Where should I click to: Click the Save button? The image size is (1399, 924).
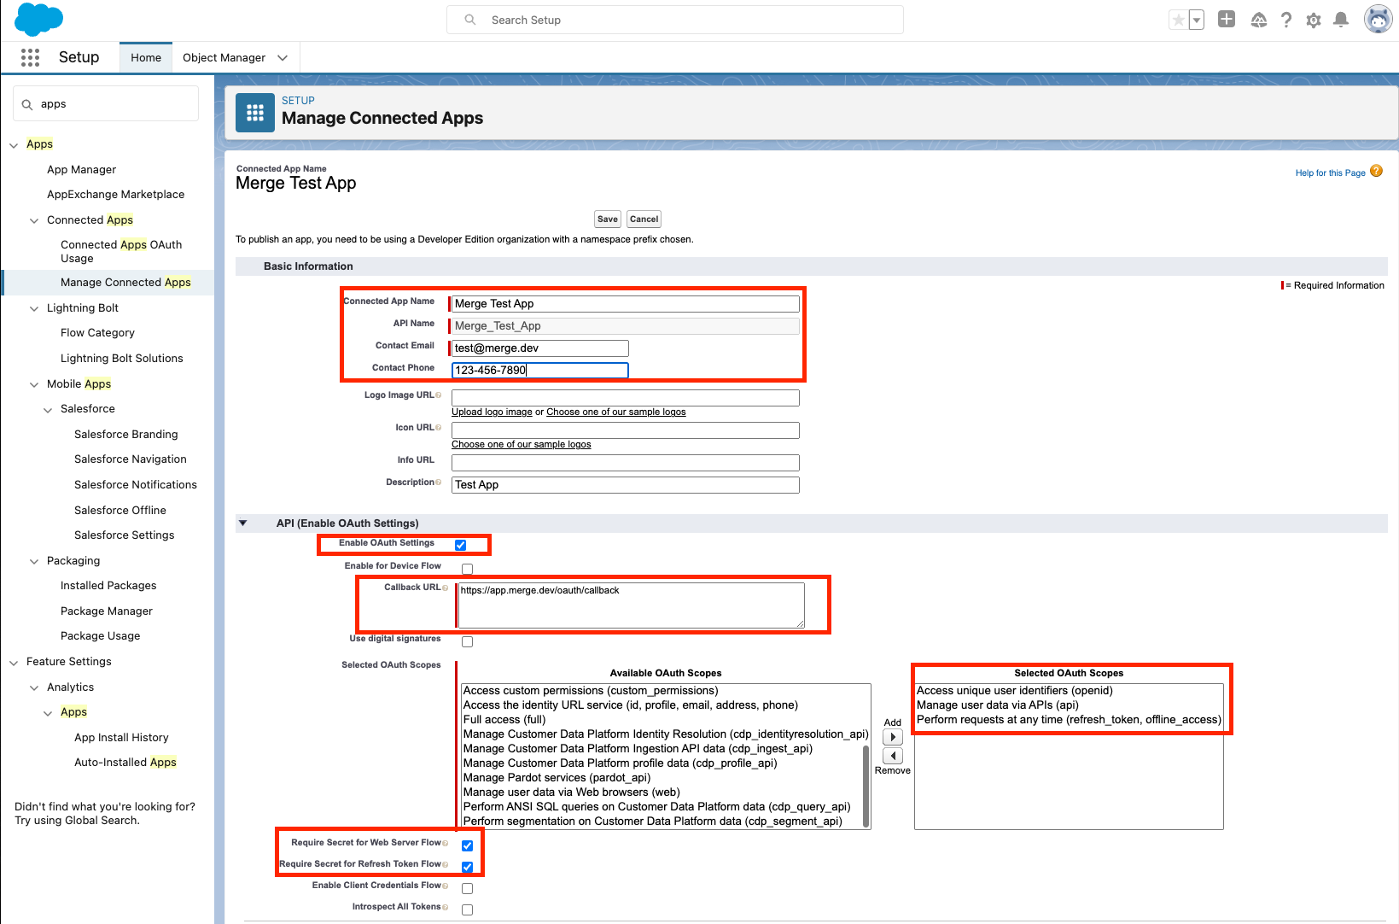click(607, 219)
